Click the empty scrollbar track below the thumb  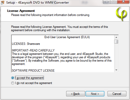point(116,56)
